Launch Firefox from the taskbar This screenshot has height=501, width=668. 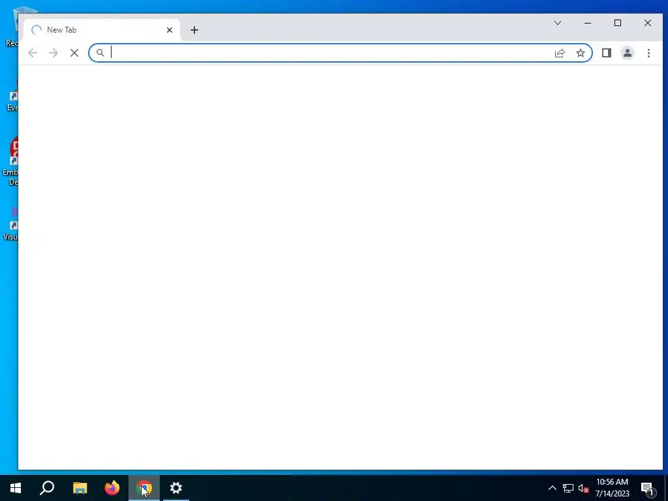click(x=112, y=488)
